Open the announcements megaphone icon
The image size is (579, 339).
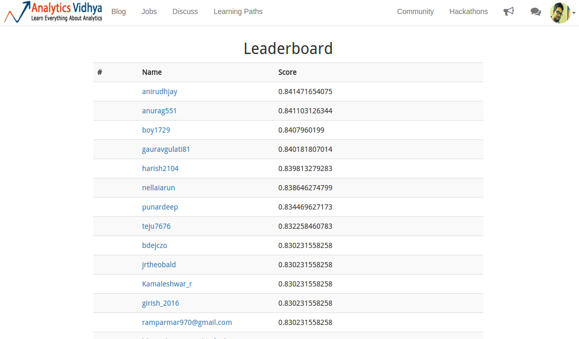[508, 11]
